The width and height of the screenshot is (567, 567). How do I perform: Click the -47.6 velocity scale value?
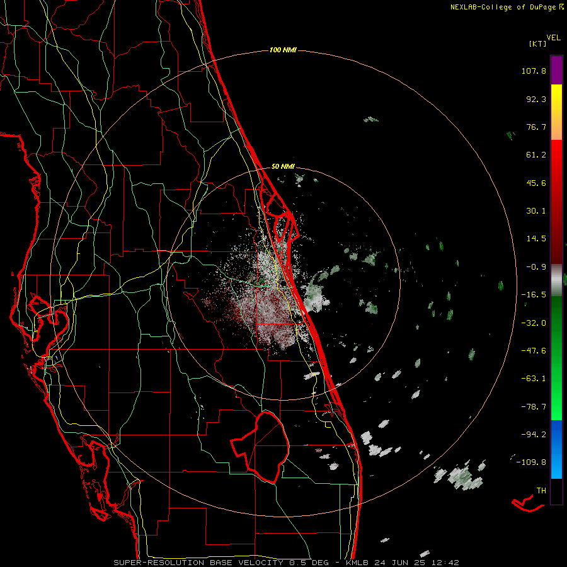tap(534, 351)
